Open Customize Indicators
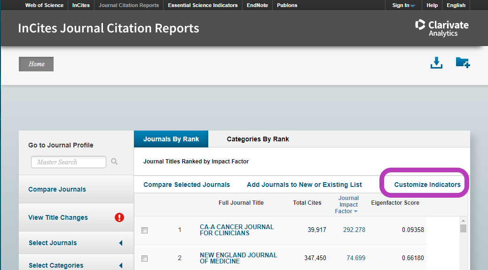 427,185
